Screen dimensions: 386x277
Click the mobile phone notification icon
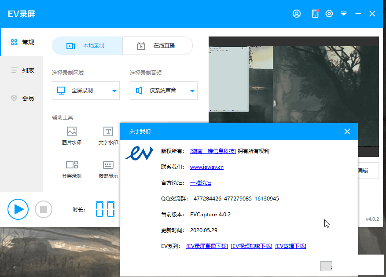click(x=315, y=14)
